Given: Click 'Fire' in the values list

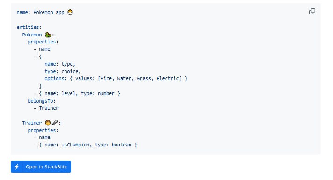Looking at the screenshot, I should [106, 78].
